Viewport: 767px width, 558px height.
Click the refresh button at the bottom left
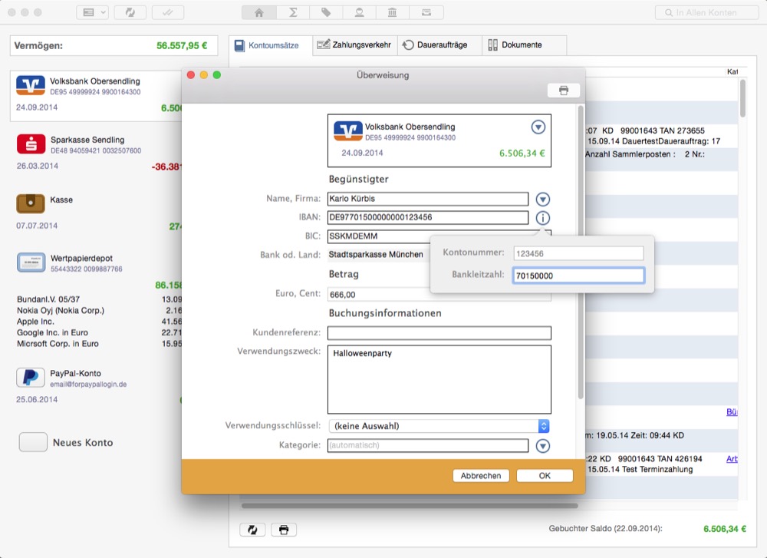click(x=252, y=530)
